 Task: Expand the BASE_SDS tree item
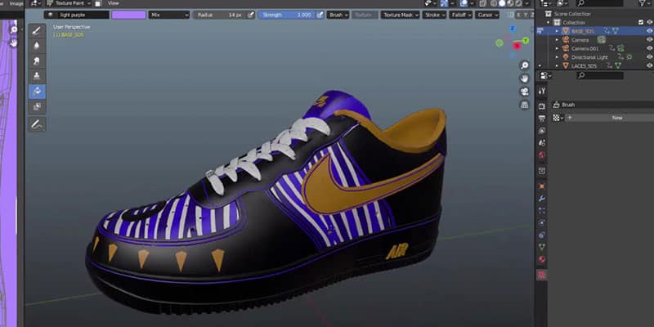click(x=557, y=31)
